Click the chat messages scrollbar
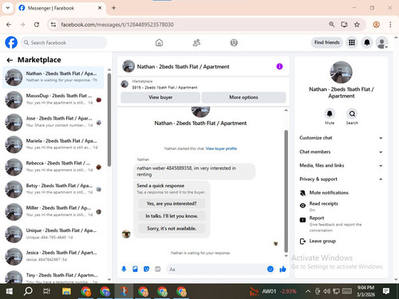The image size is (399, 299). click(x=286, y=191)
